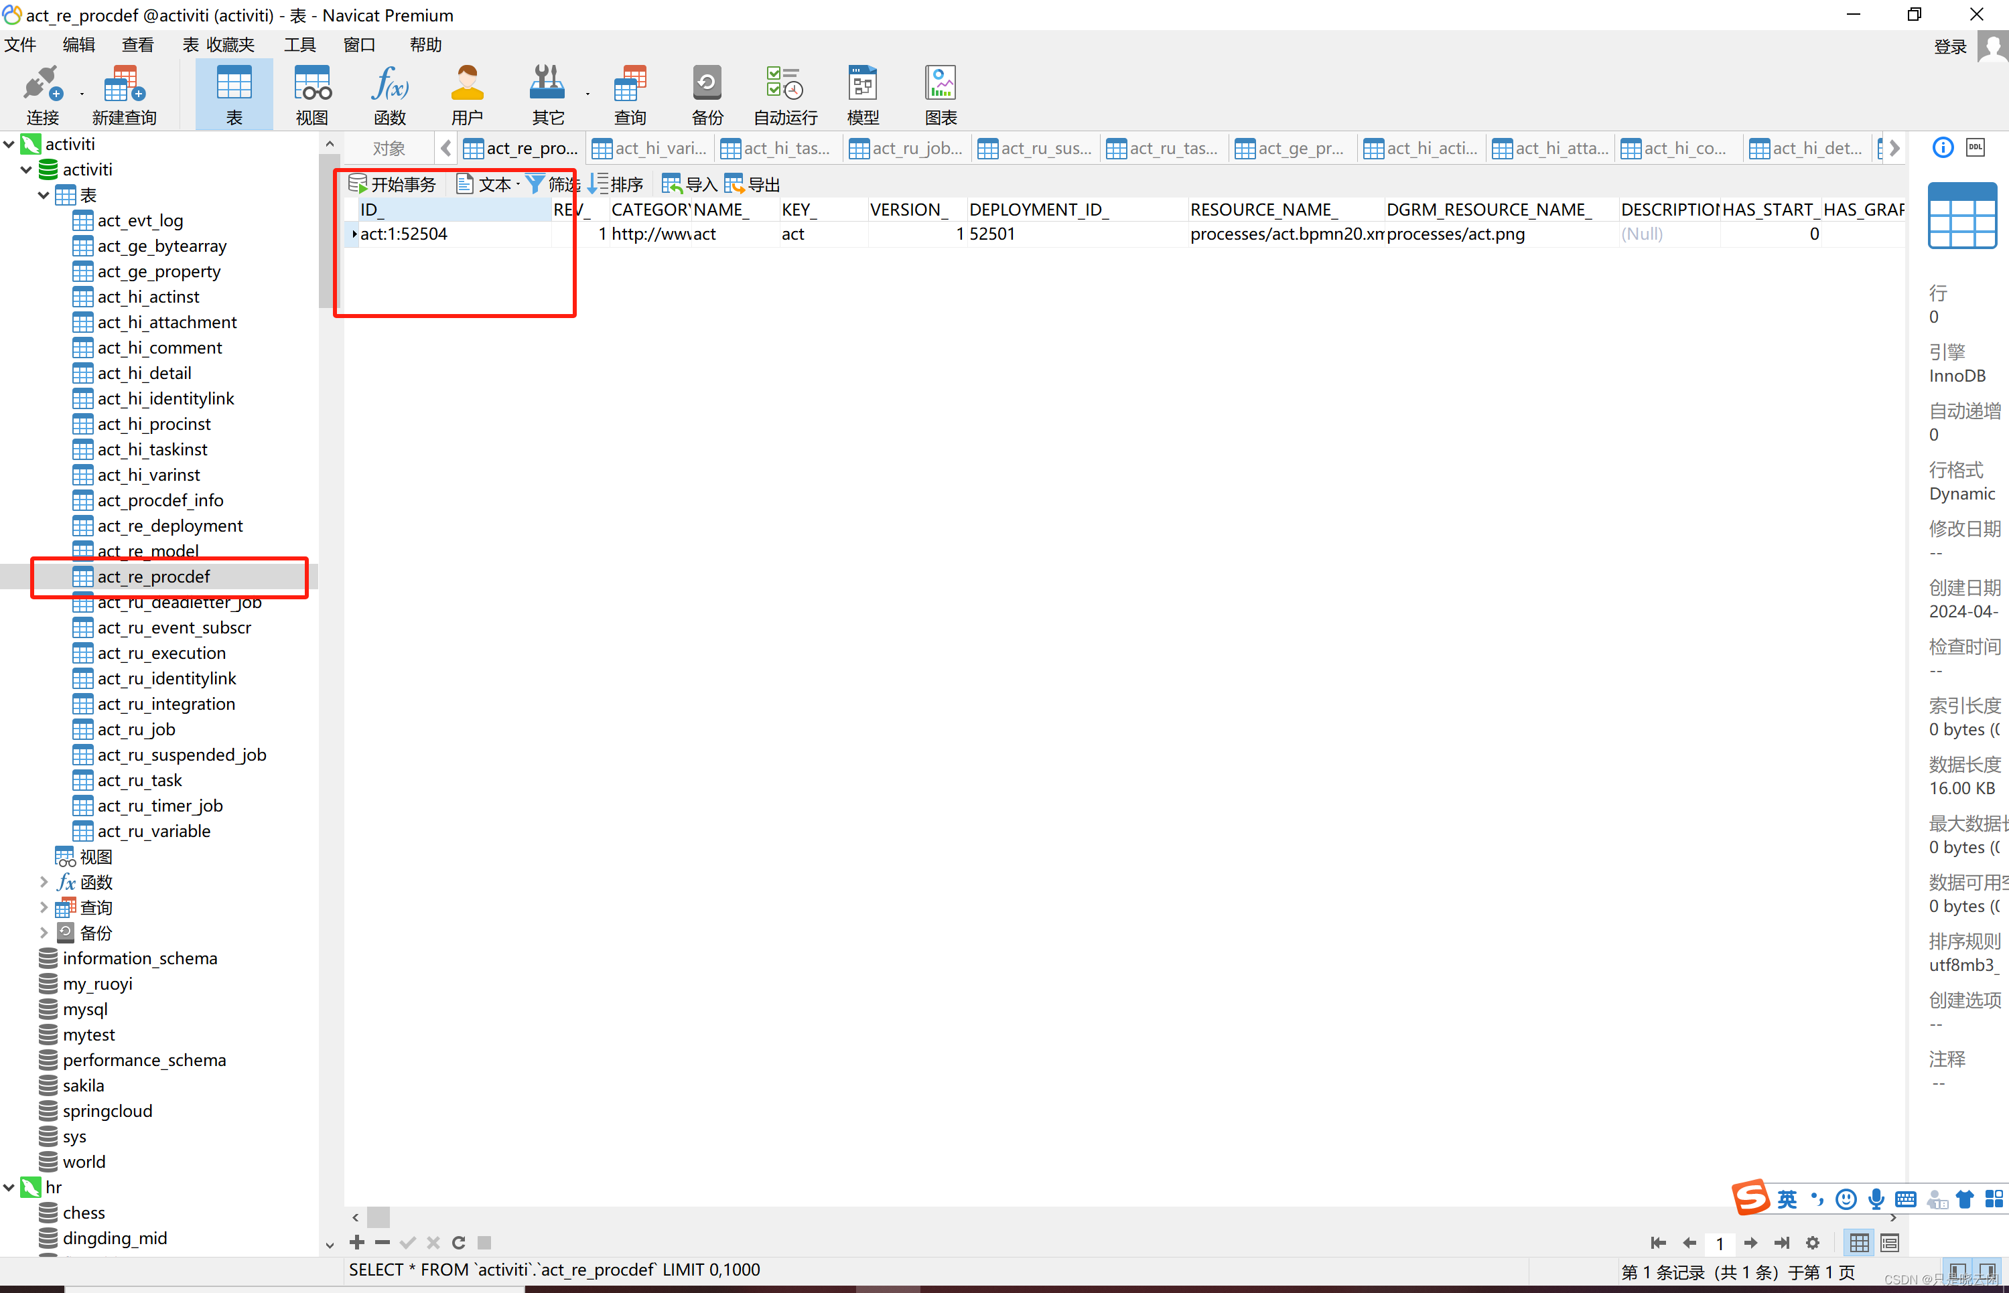The image size is (2009, 1293).
Task: Open 自动运行 automation toolbar icon
Action: 785,94
